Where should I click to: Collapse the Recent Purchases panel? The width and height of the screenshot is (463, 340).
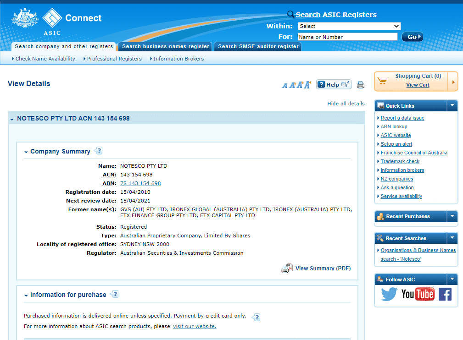tap(452, 216)
